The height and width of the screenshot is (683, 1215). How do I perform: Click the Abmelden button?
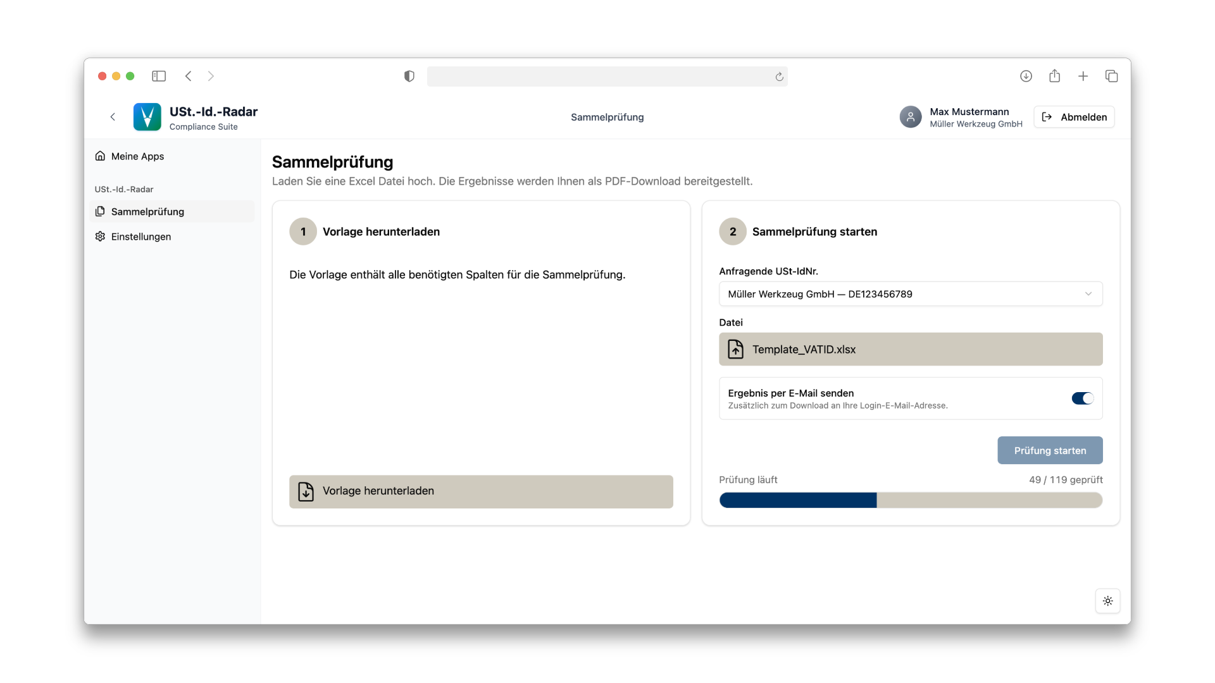point(1074,117)
